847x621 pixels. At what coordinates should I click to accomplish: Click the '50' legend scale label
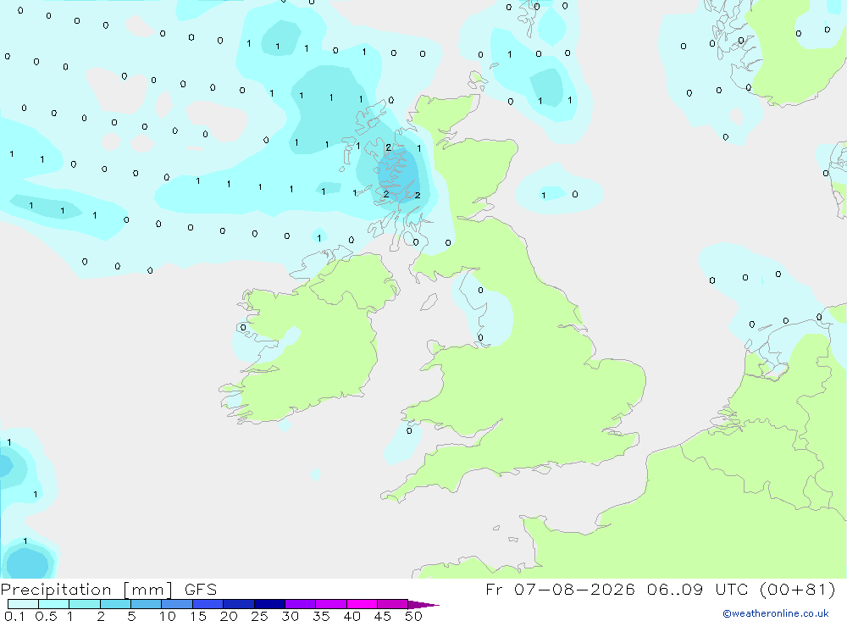click(413, 616)
